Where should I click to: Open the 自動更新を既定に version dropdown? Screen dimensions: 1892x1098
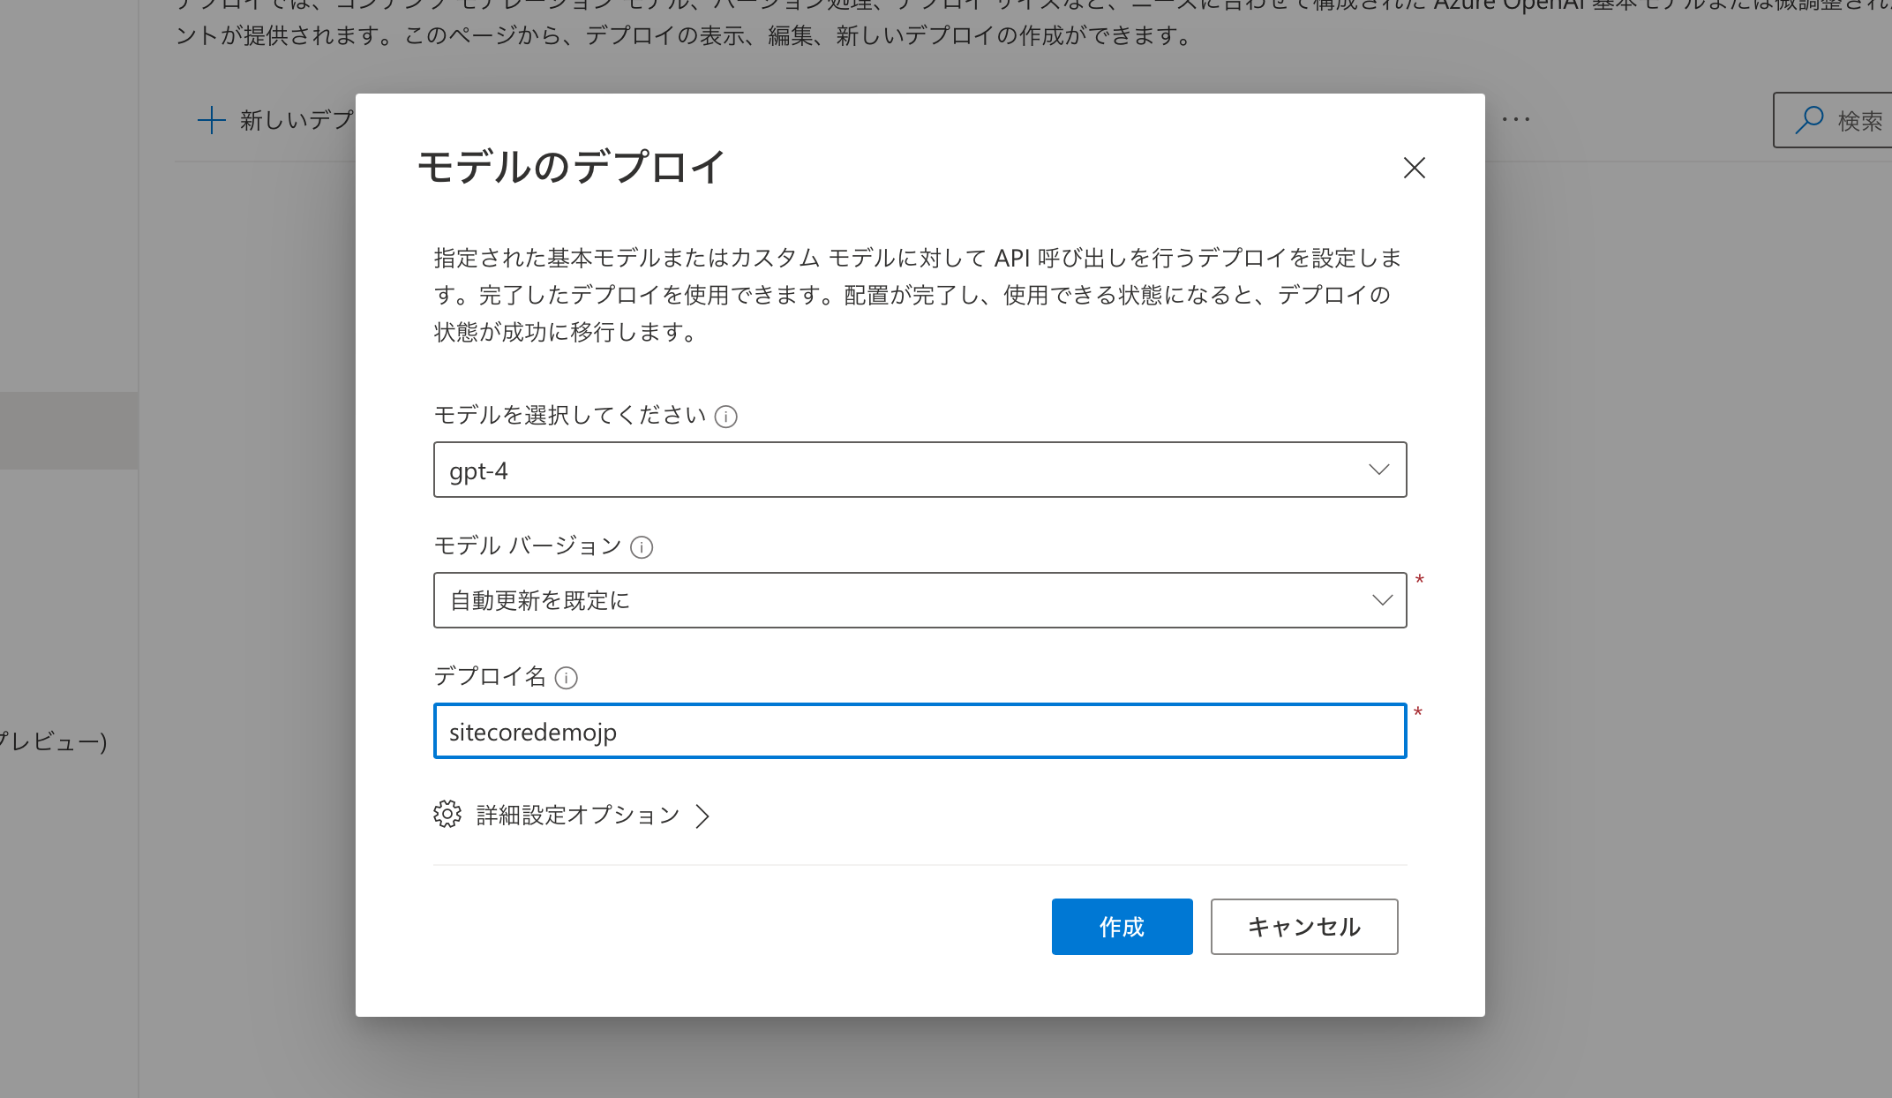click(920, 600)
